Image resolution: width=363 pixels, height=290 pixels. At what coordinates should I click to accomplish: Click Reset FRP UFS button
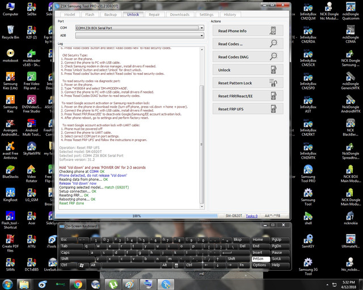coord(248,109)
